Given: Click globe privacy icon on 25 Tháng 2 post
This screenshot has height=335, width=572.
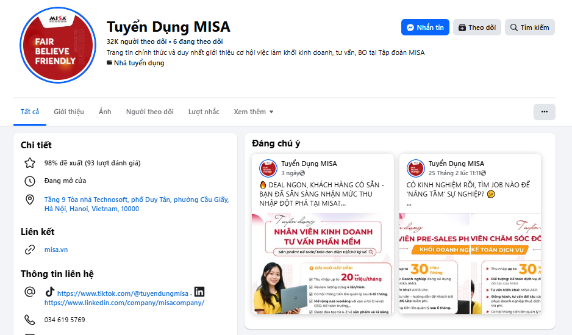Looking at the screenshot, I should [484, 173].
